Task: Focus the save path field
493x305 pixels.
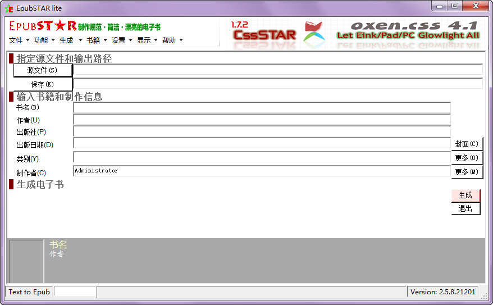Action: coord(278,83)
